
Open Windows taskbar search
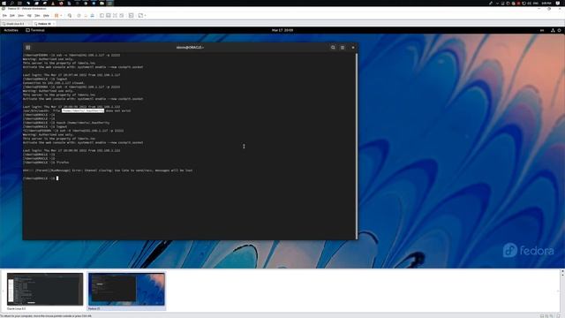point(11,3)
